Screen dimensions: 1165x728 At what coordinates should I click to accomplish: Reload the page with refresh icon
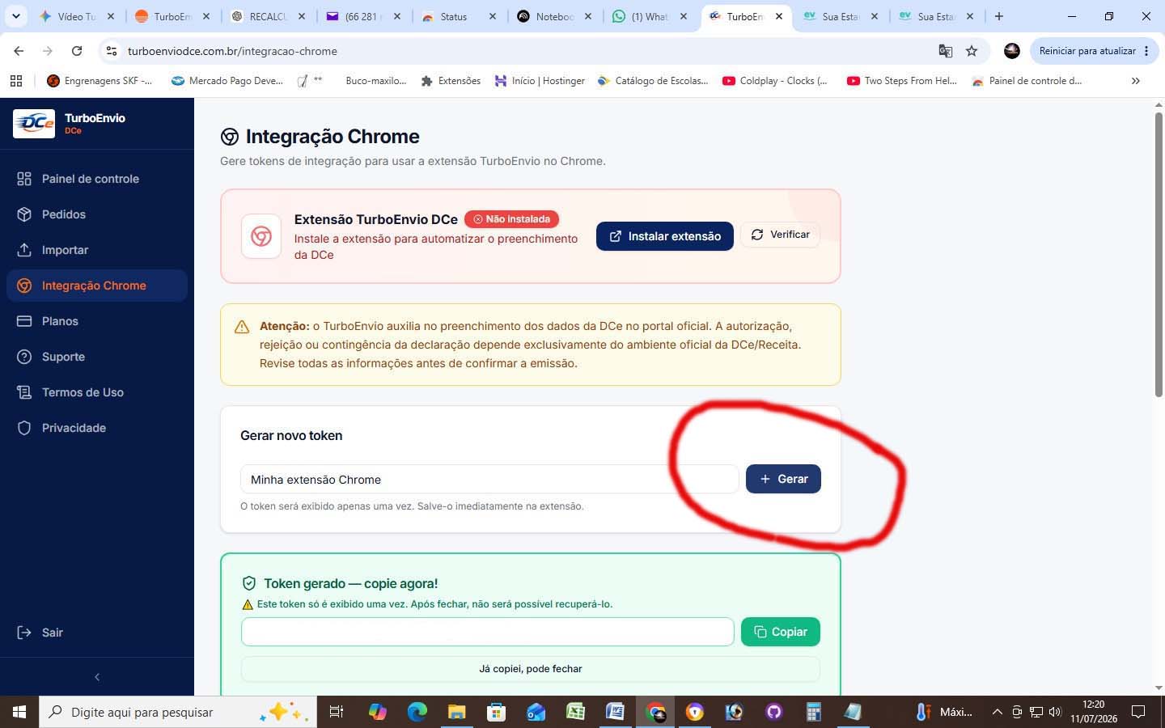pyautogui.click(x=77, y=51)
